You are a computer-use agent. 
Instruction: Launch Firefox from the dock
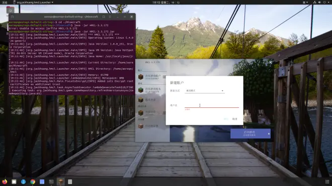5,181
